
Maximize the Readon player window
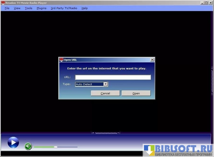206,3
